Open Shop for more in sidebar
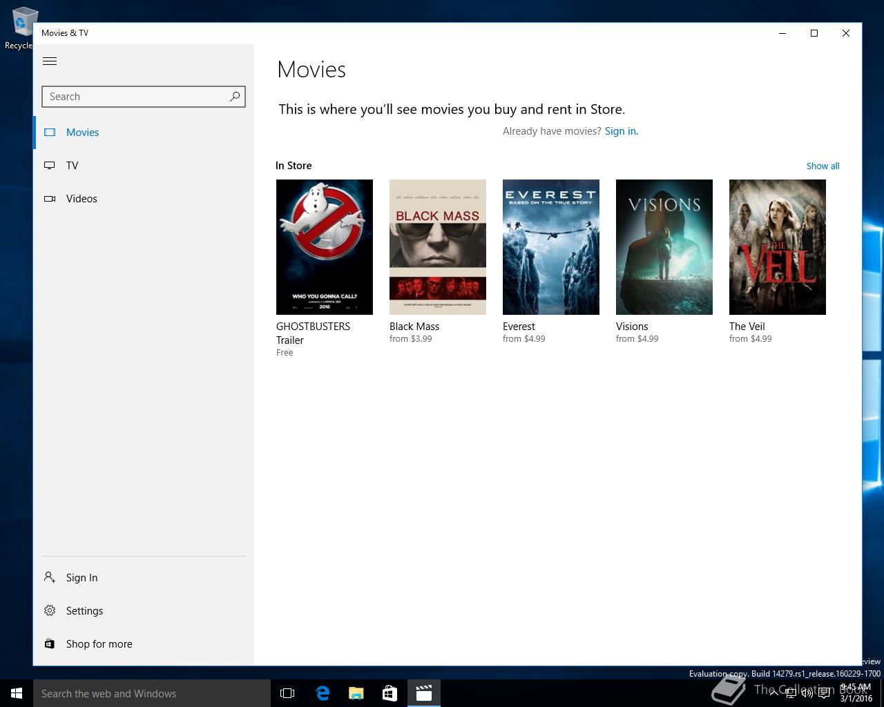This screenshot has width=884, height=707. pyautogui.click(x=144, y=644)
